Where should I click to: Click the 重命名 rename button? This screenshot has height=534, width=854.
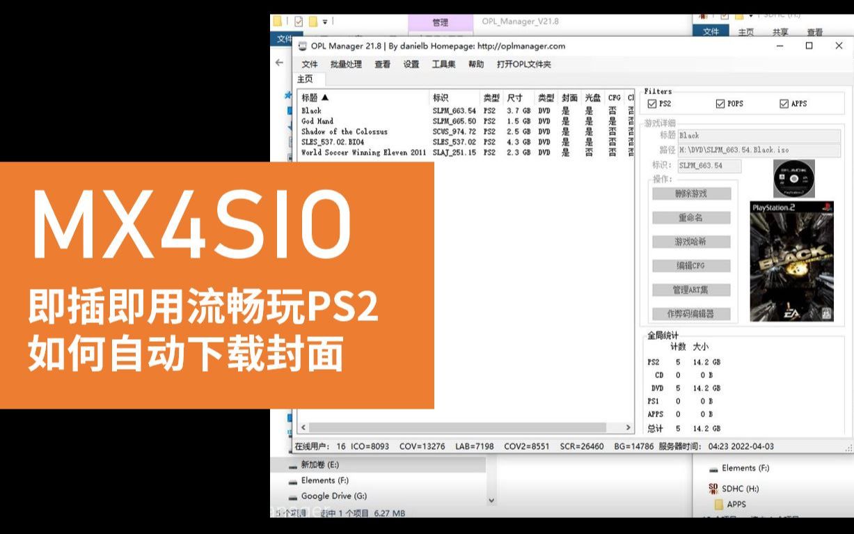690,217
